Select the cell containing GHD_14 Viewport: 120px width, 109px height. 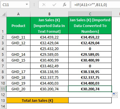[x=18, y=54]
